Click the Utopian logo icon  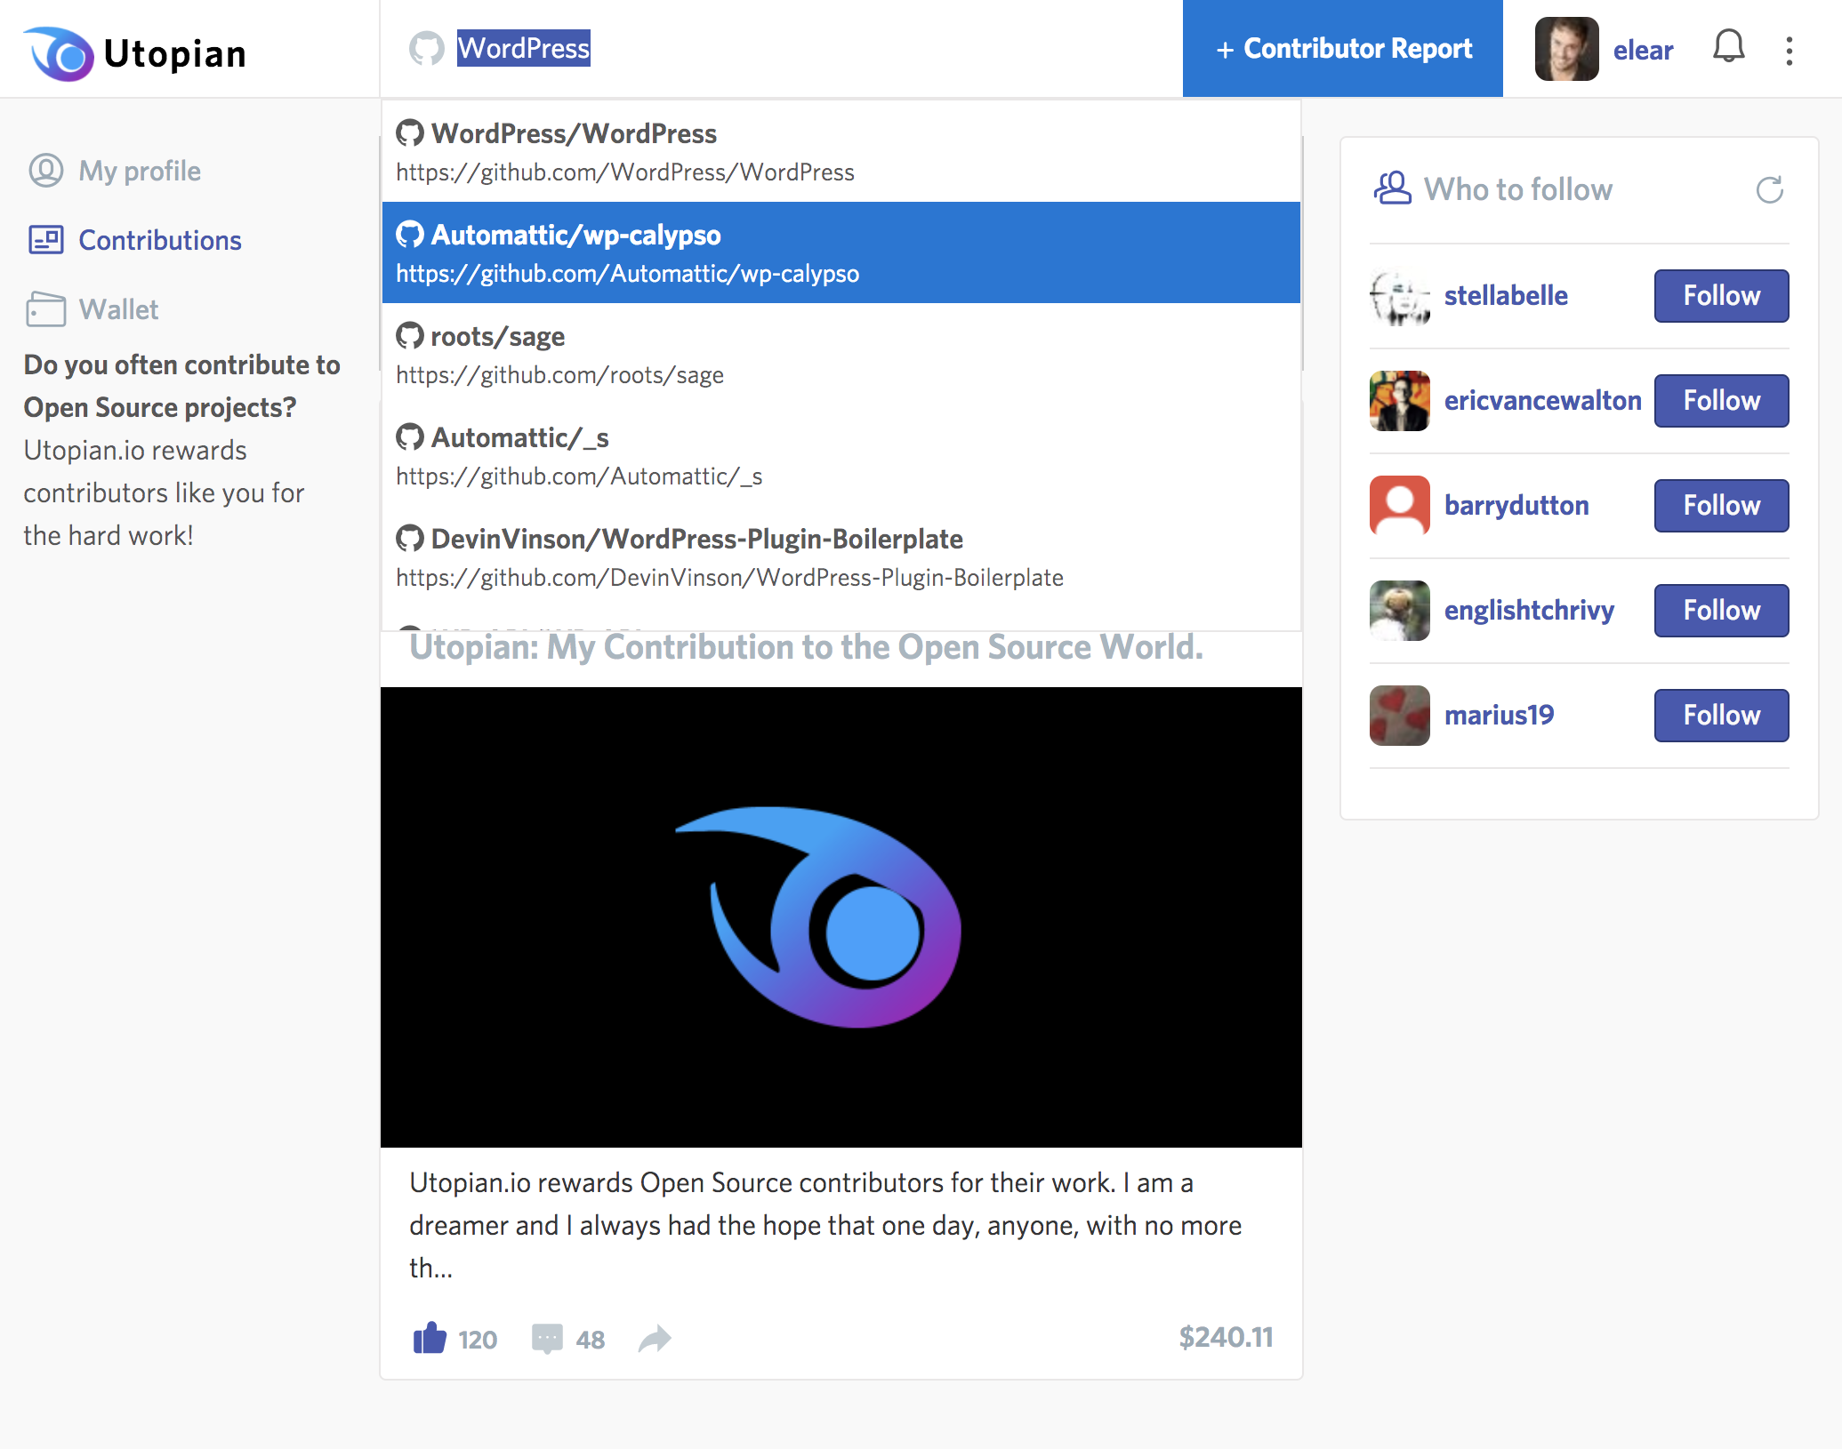(x=59, y=53)
